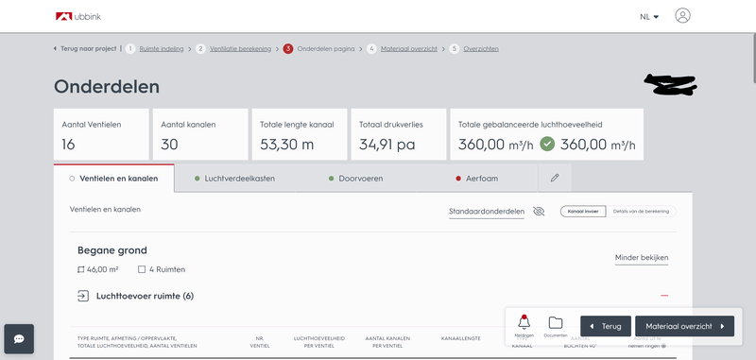Click the step number 4 circle

(x=371, y=49)
